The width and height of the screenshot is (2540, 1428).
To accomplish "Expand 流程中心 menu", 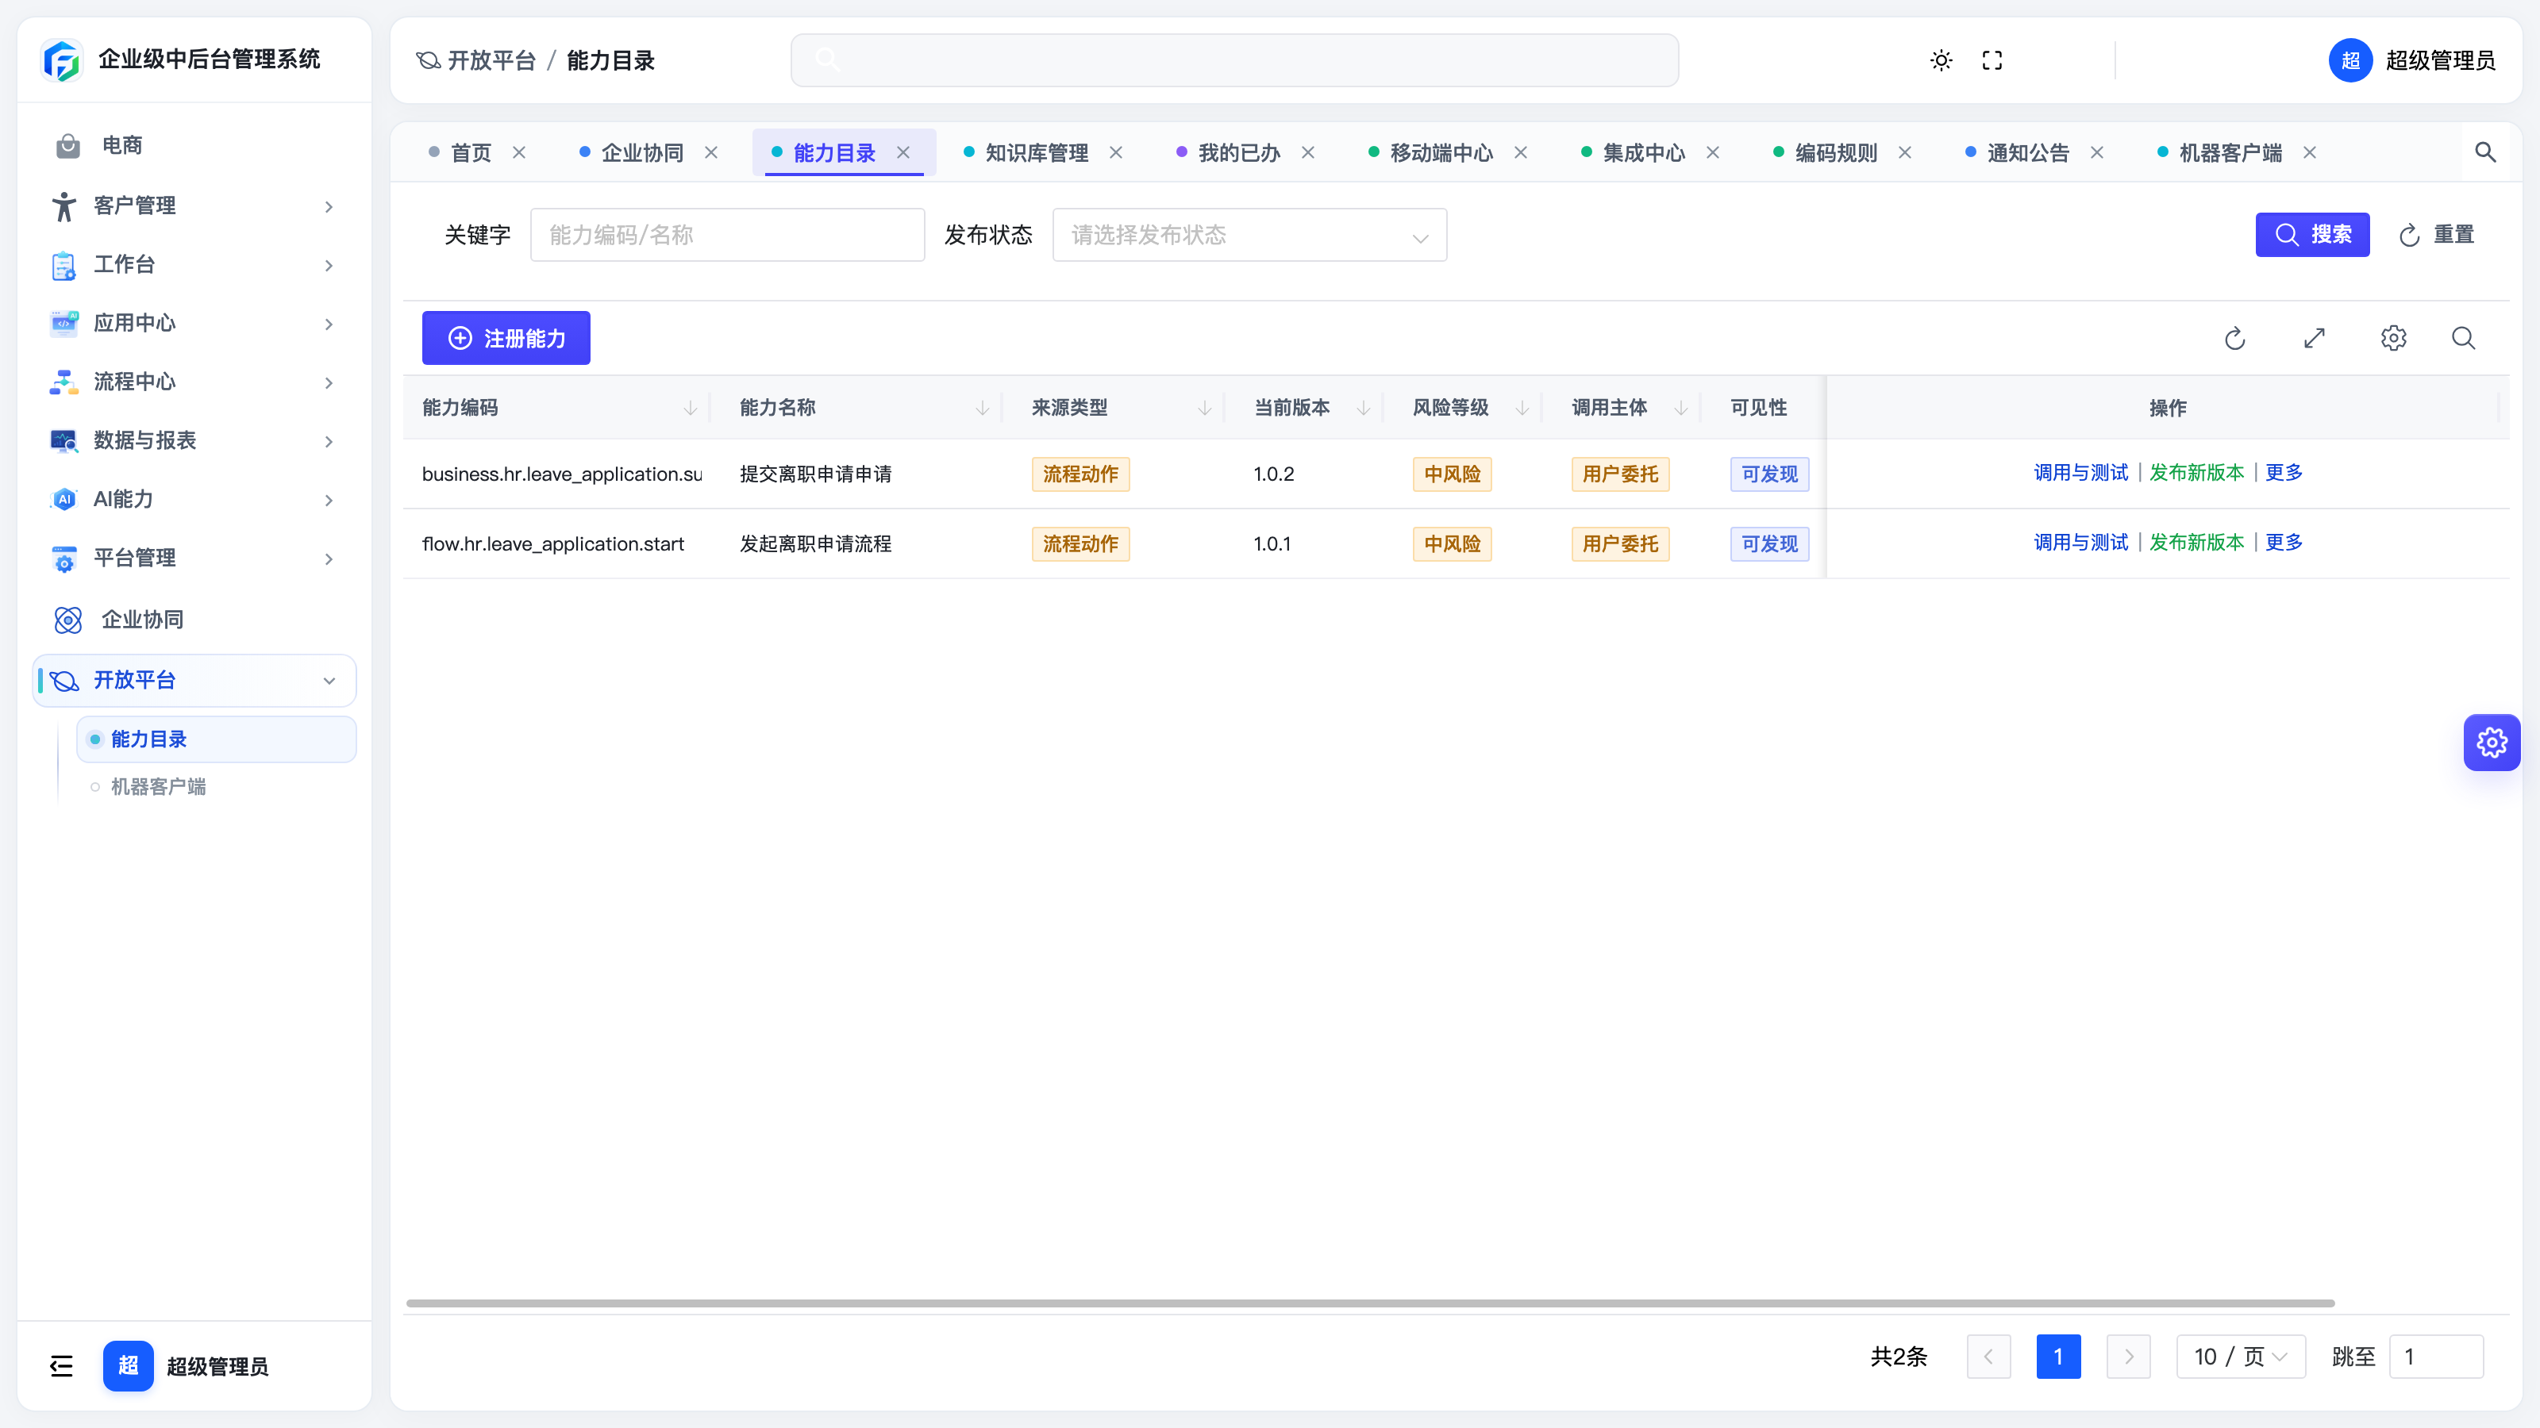I will [x=194, y=382].
